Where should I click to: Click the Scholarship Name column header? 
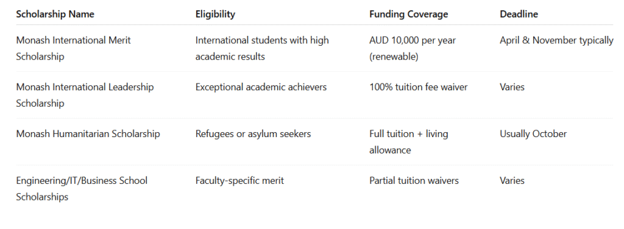pyautogui.click(x=55, y=15)
